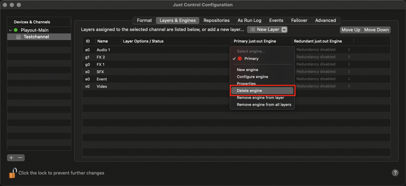The width and height of the screenshot is (406, 186).
Task: Open help with the question mark icon
Action: tap(395, 173)
